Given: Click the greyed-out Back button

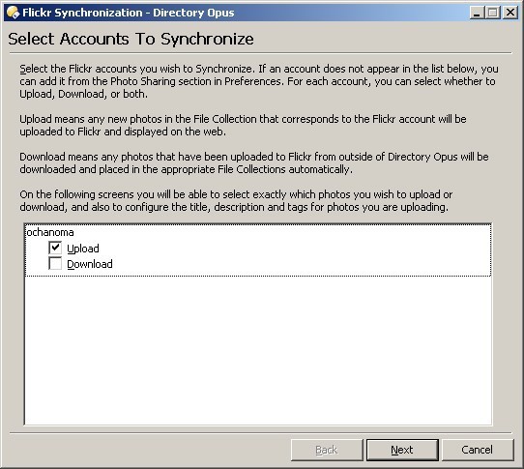Looking at the screenshot, I should (327, 450).
